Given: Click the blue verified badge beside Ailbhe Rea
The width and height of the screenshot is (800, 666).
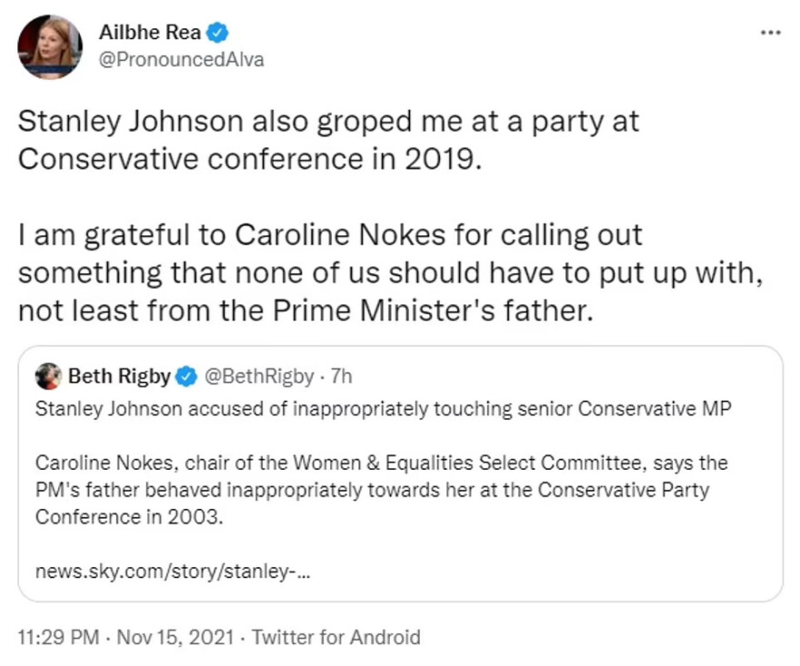Looking at the screenshot, I should click(216, 35).
